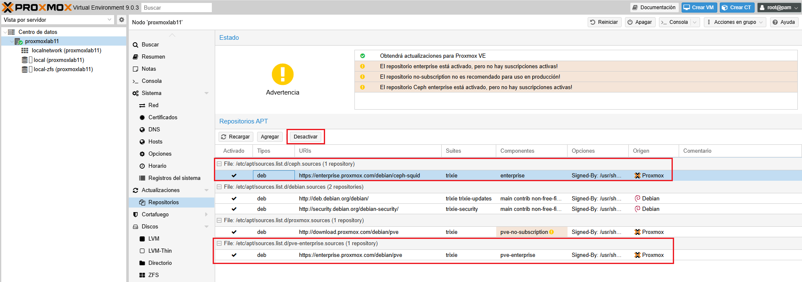Viewport: 802px width, 282px height.
Task: Click the Desactivar button
Action: click(306, 137)
